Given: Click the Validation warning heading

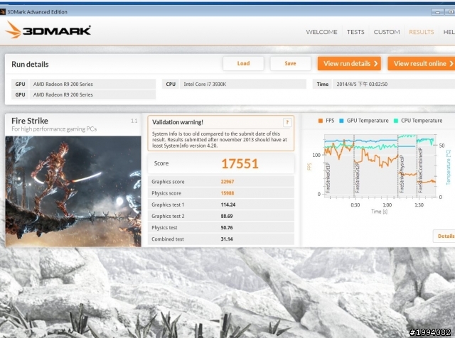Looking at the screenshot, I should click(178, 122).
